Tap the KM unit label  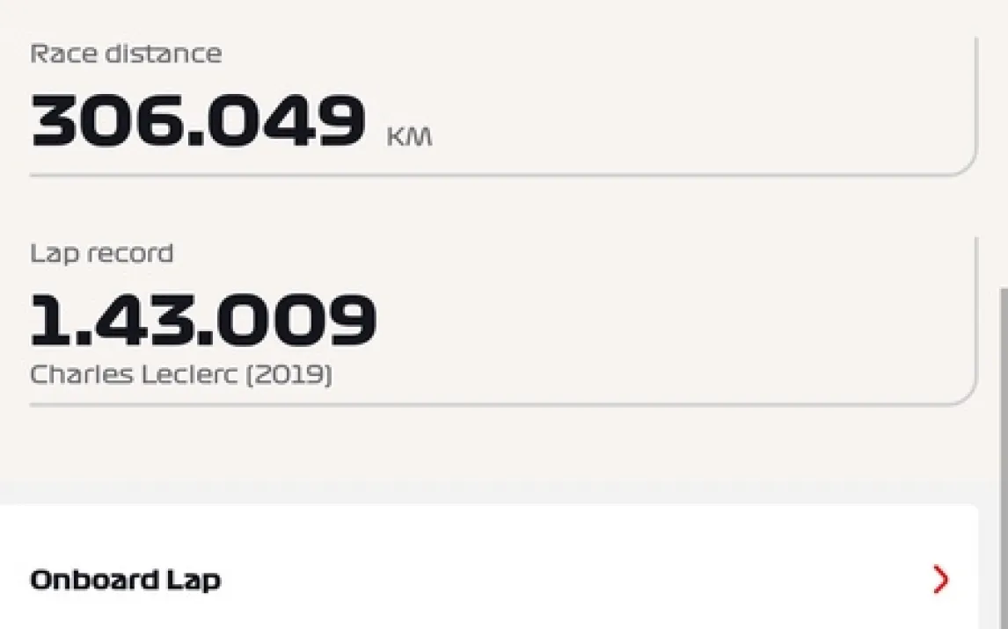pyautogui.click(x=409, y=138)
